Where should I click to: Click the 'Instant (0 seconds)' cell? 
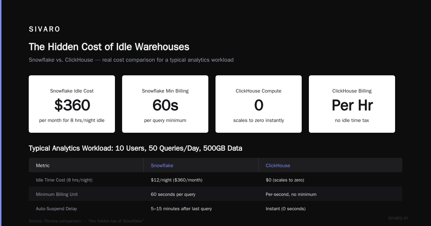[286, 209]
